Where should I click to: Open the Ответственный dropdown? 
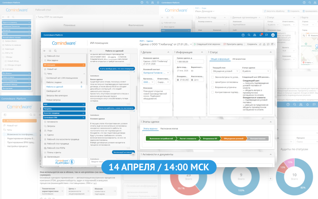[x=163, y=82]
